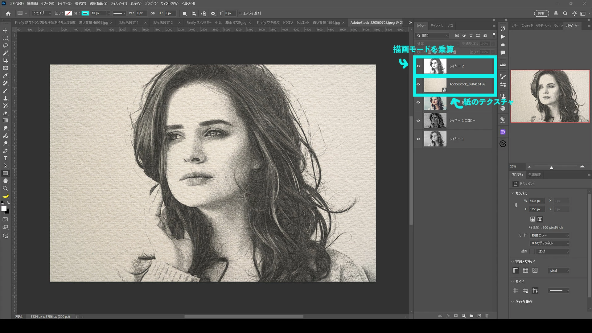Viewport: 592px width, 333px height.
Task: Open the RGB カラー mode dropdown
Action: click(549, 236)
